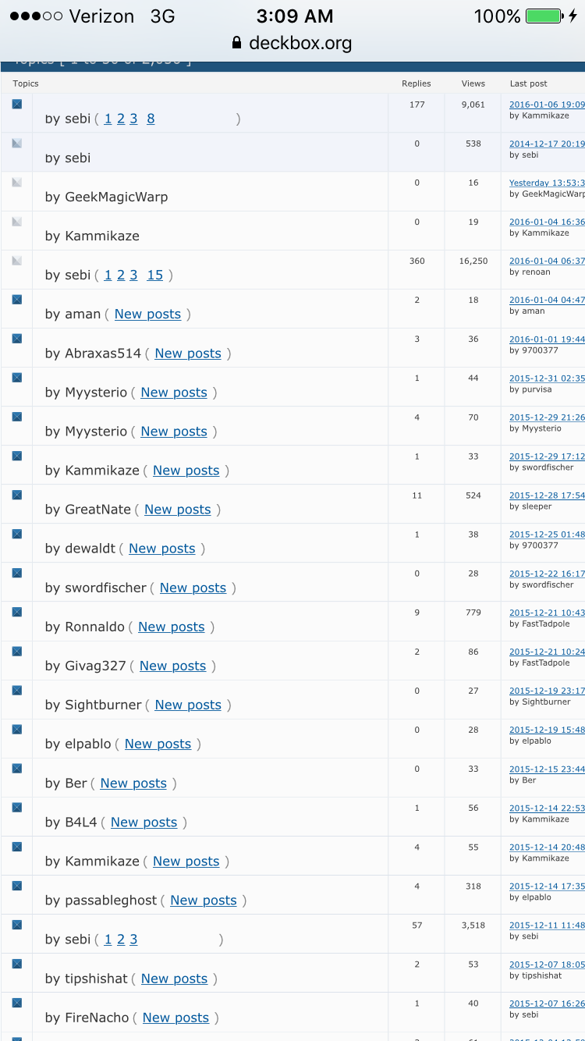Click the unread topic icon beside aman's thread
Viewport: 585px width, 1041px height.
click(x=16, y=300)
